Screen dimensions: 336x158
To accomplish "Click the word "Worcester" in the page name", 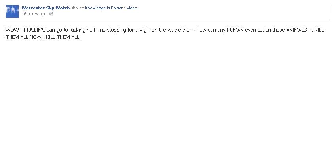I will coord(33,8).
